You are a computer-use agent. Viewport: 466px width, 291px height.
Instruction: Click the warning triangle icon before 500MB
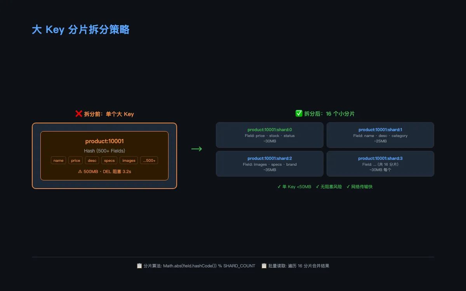(x=80, y=171)
